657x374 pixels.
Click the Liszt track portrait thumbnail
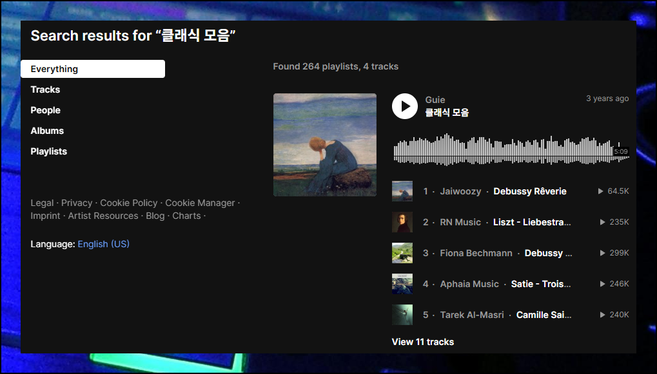coord(402,222)
